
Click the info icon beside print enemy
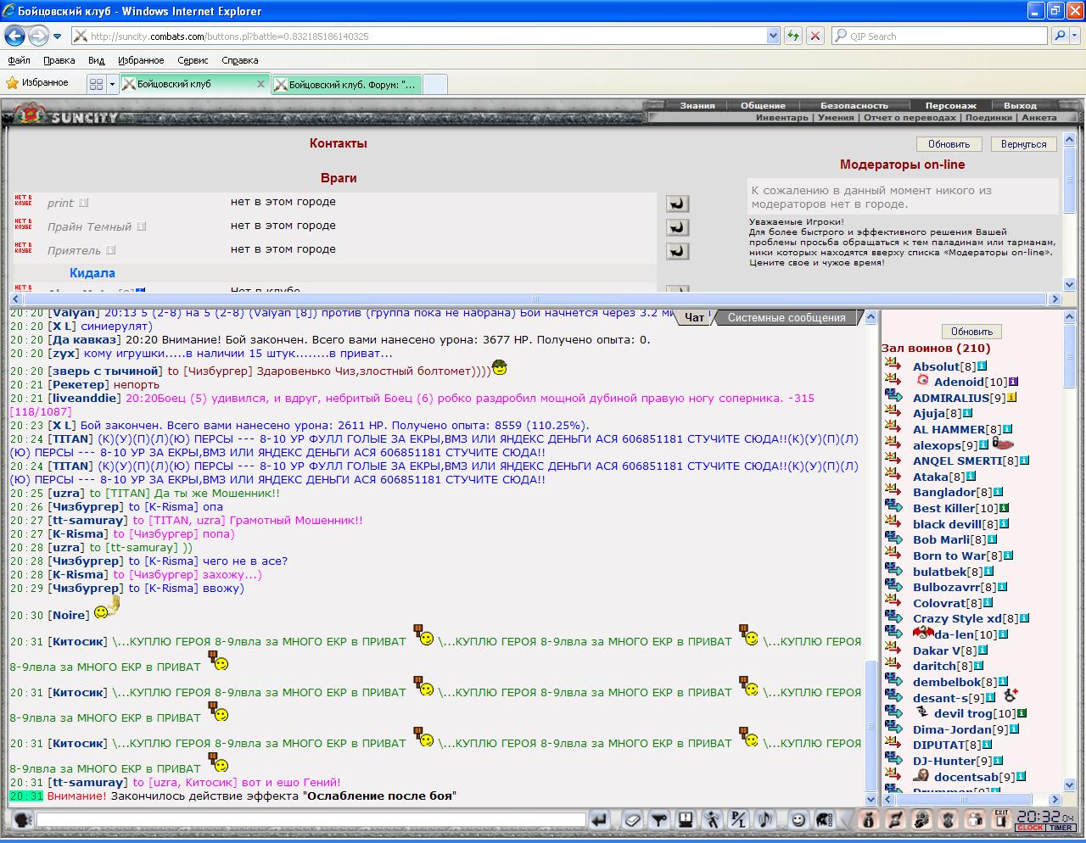coord(83,203)
